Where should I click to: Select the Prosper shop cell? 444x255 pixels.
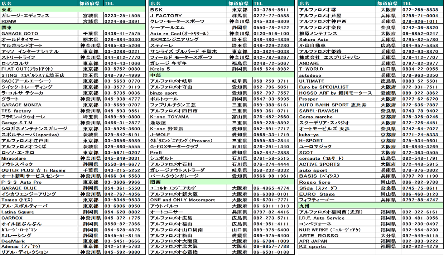(337, 99)
